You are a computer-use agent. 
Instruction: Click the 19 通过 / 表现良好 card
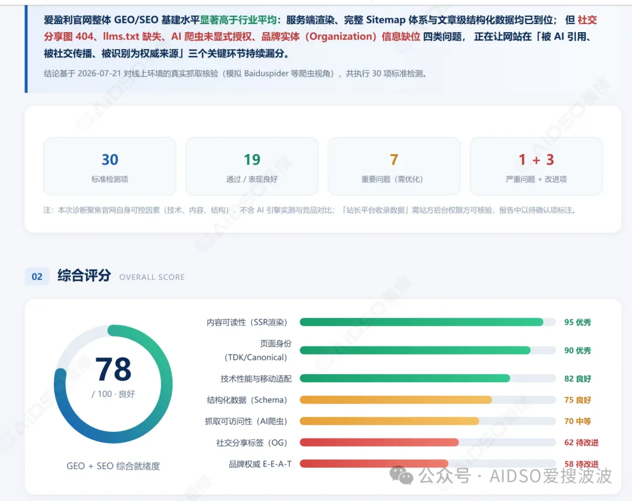coord(252,166)
